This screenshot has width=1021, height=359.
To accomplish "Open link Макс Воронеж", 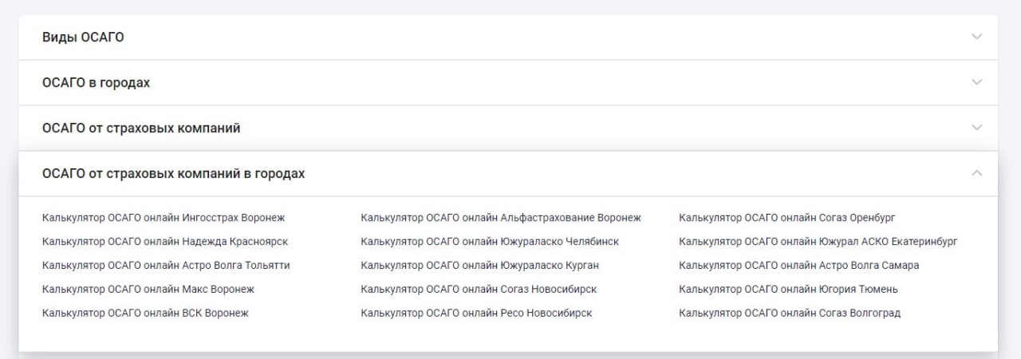I will click(148, 290).
